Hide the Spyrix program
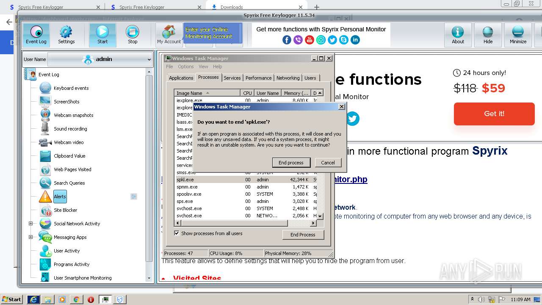This screenshot has width=542, height=305. [488, 35]
